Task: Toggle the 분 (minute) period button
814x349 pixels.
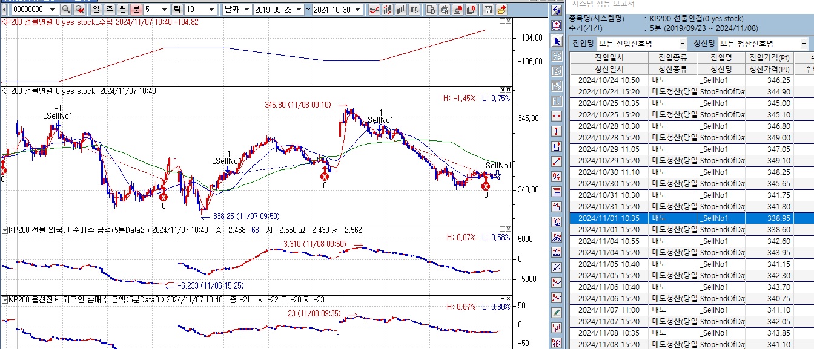Action: click(x=136, y=10)
